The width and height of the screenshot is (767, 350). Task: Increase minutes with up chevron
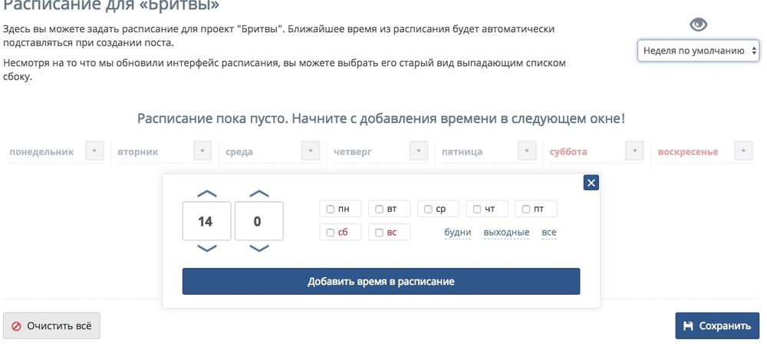tap(259, 194)
